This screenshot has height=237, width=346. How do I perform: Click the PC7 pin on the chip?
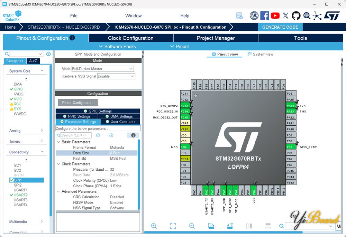[x=291, y=147]
